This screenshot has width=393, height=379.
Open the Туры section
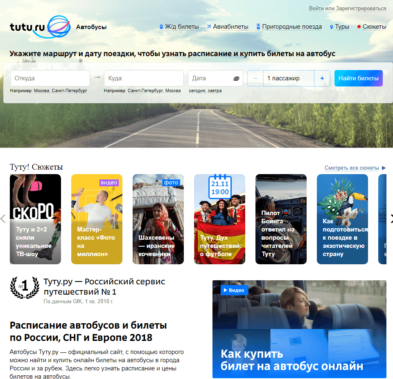342,27
